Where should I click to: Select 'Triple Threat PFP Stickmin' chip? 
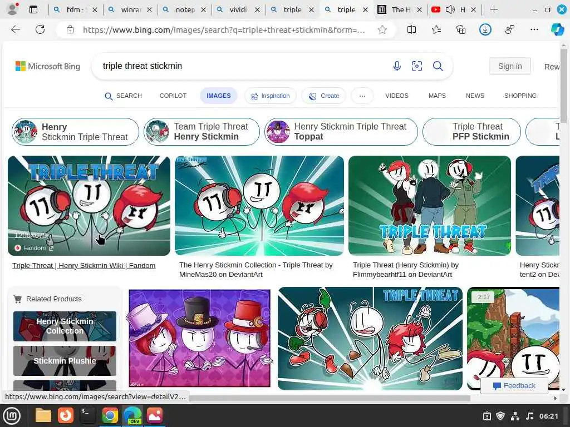pyautogui.click(x=471, y=132)
